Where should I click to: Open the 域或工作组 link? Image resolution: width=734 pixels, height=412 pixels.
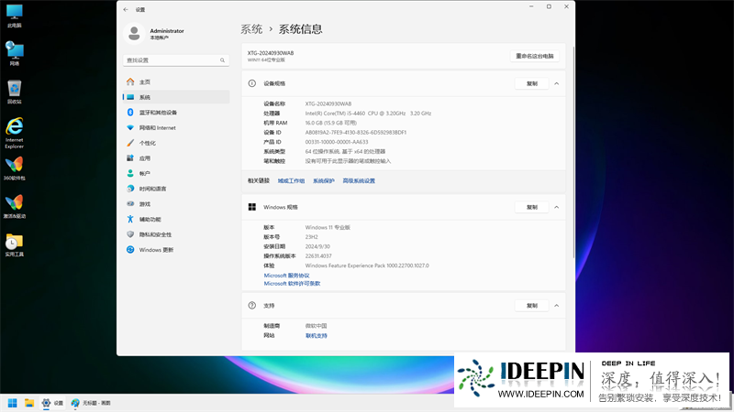[291, 180]
